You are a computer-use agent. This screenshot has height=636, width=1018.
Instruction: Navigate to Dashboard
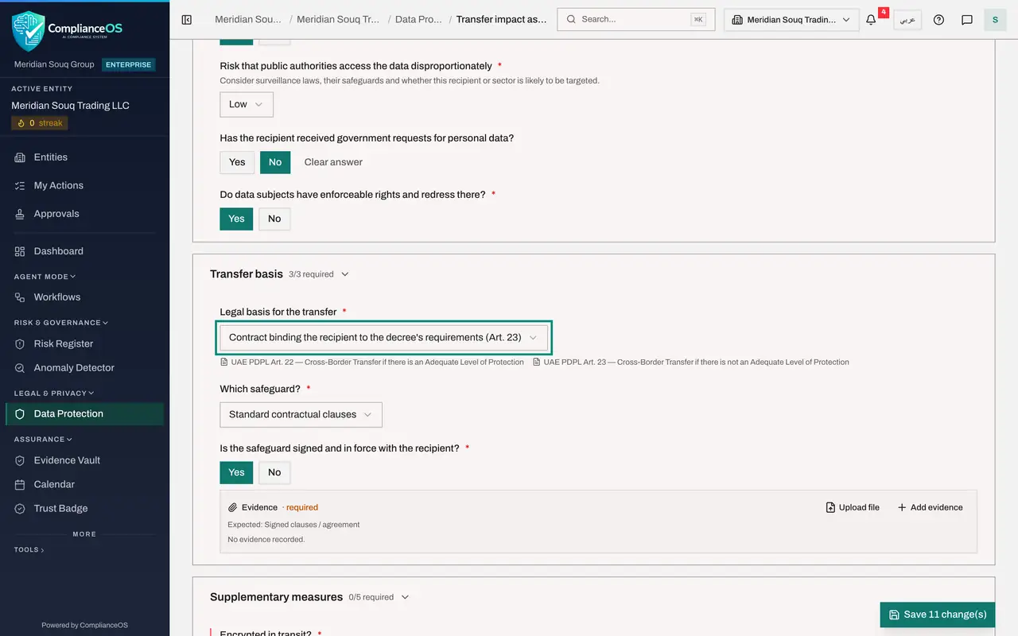pos(84,251)
